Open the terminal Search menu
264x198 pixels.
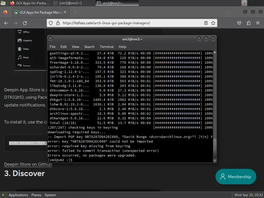coord(89,47)
